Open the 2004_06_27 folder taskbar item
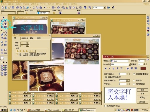 coord(70,110)
